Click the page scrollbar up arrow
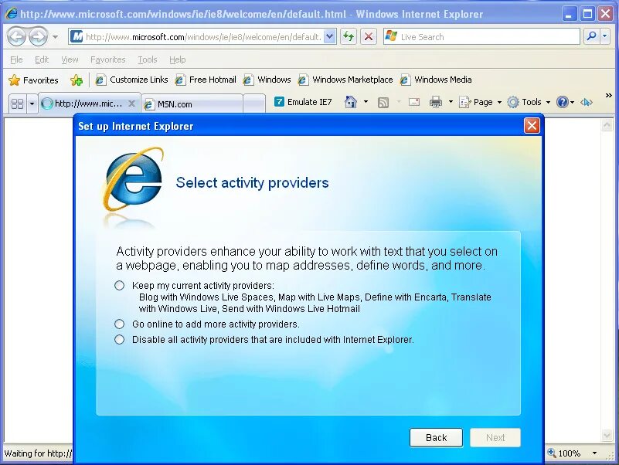The width and height of the screenshot is (619, 465). click(x=607, y=126)
